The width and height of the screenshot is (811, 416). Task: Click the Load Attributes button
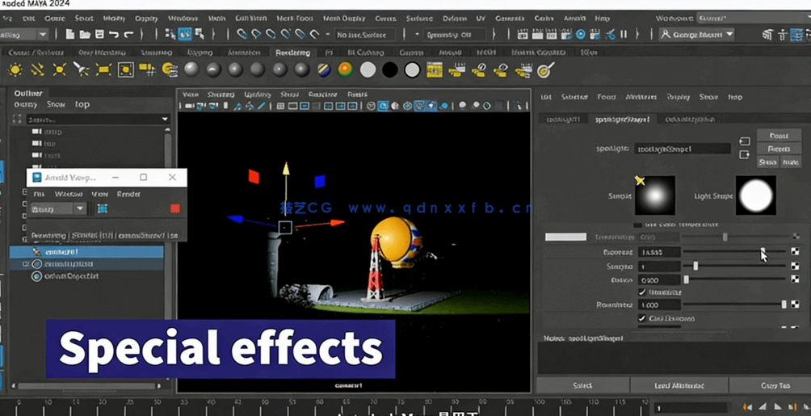(678, 385)
